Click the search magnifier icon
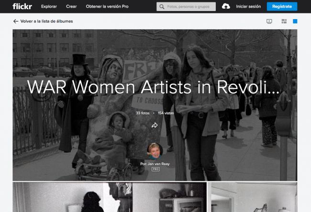The width and height of the screenshot is (311, 212). click(162, 7)
